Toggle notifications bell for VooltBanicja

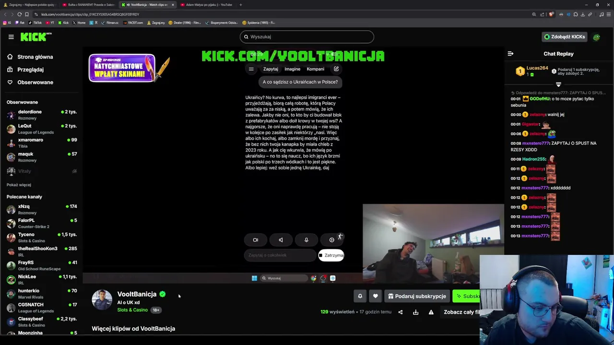click(360, 296)
